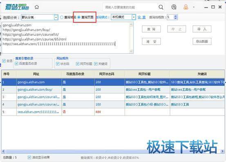Minimize the SEO toolkit window
Image resolution: width=226 pixels, height=162 pixels.
pyautogui.click(x=206, y=7)
